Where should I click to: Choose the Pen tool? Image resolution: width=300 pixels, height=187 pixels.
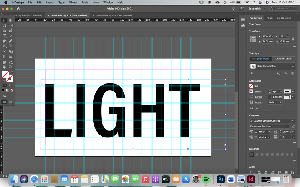[x=4, y=41]
